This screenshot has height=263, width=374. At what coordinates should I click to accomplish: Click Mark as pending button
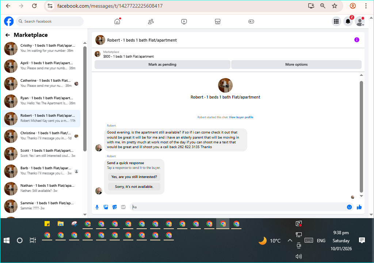[x=163, y=65]
